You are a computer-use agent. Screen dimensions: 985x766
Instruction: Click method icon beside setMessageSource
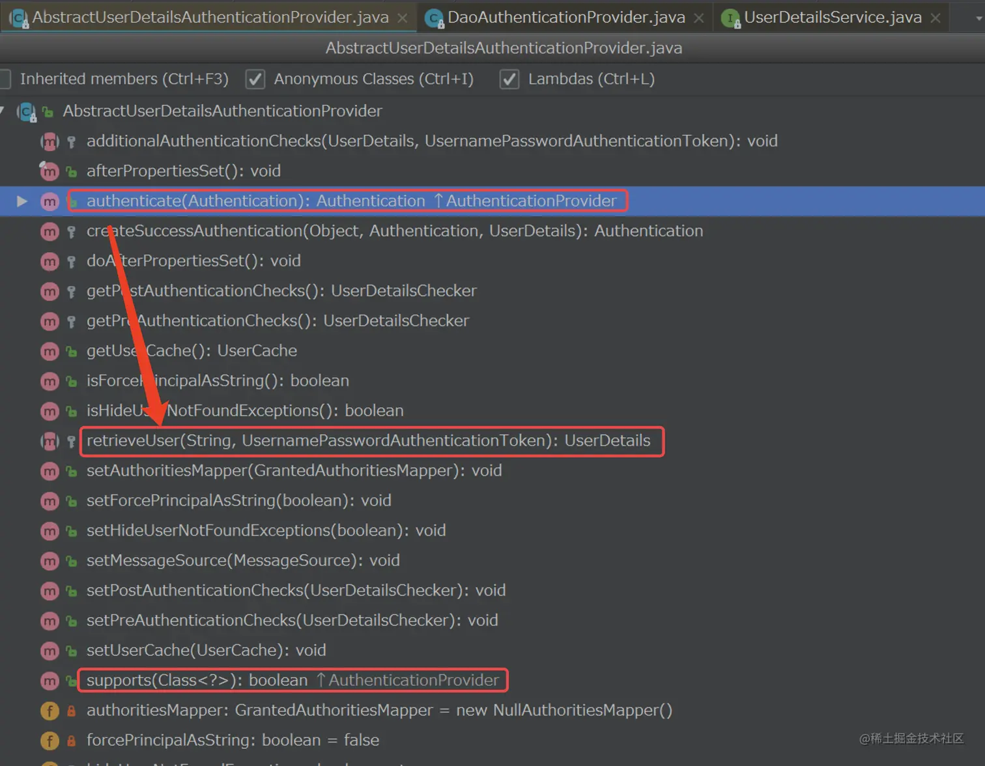coord(50,561)
